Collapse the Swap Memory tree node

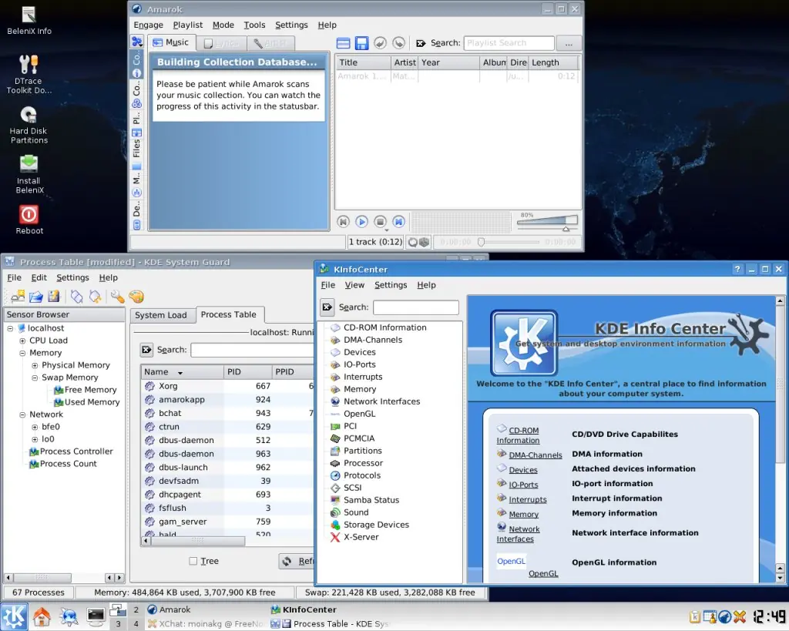click(35, 378)
